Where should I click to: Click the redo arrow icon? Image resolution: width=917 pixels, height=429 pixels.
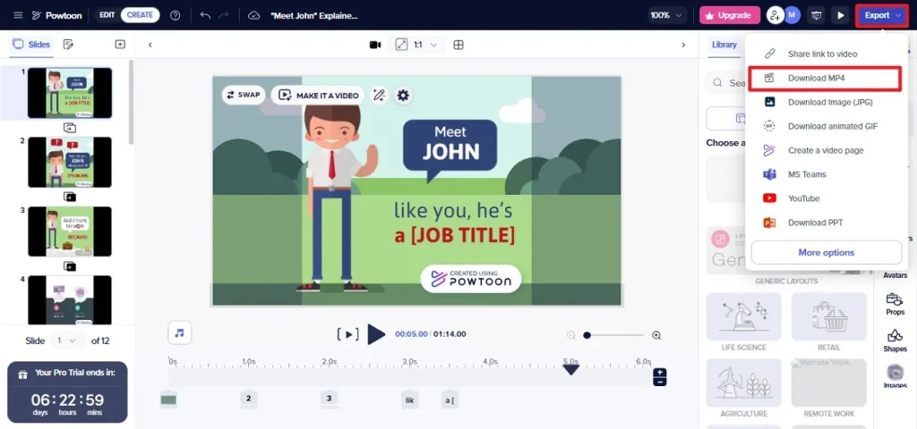coord(226,15)
